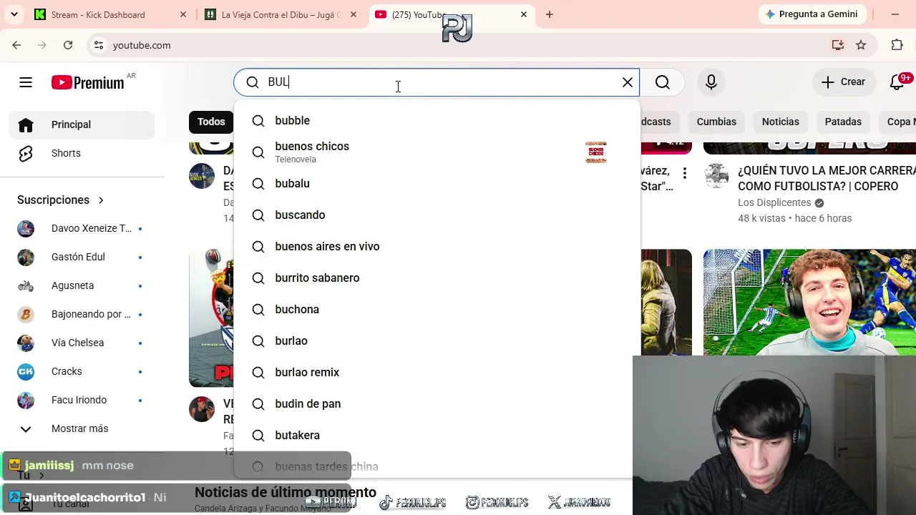
Task: Open video '¿Quién tuvo la mejor carrera como futbolista?'
Action: pyautogui.click(x=827, y=178)
